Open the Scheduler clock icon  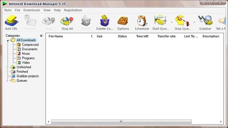(142, 21)
